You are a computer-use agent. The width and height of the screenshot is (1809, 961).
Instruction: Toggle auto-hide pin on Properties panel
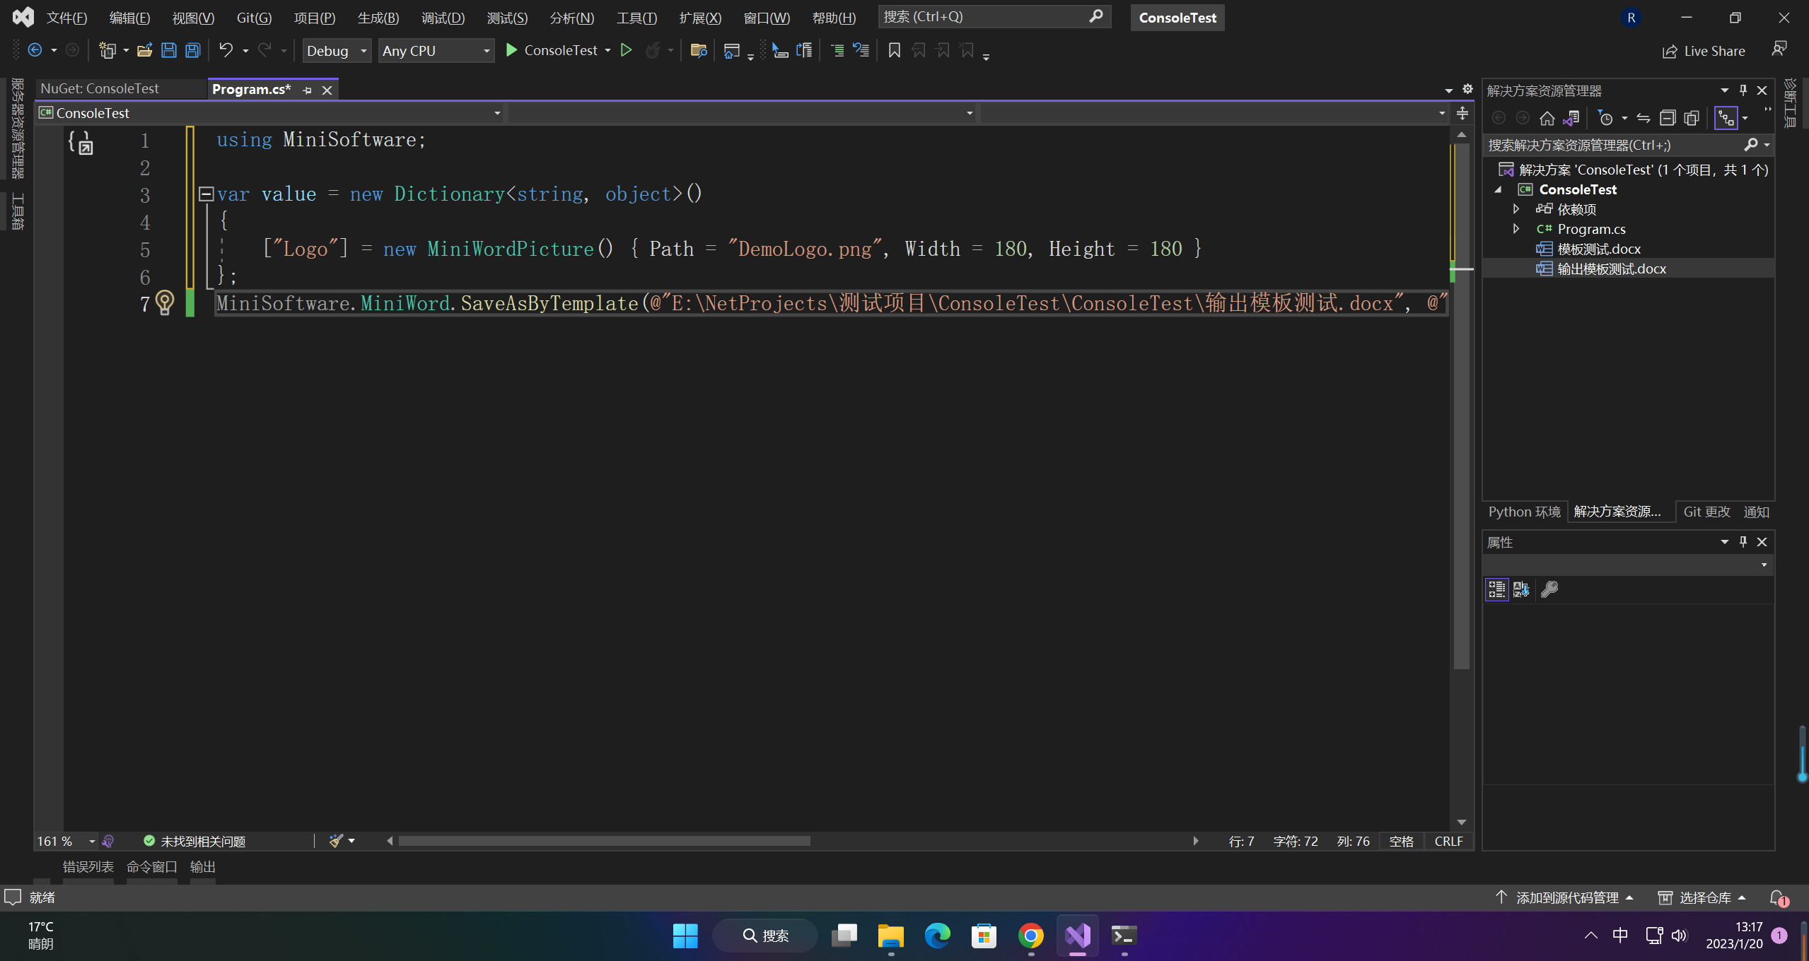tap(1743, 541)
